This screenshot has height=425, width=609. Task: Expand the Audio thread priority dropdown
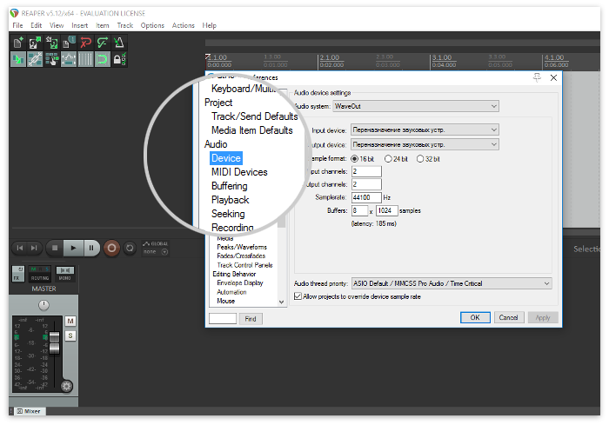(452, 283)
